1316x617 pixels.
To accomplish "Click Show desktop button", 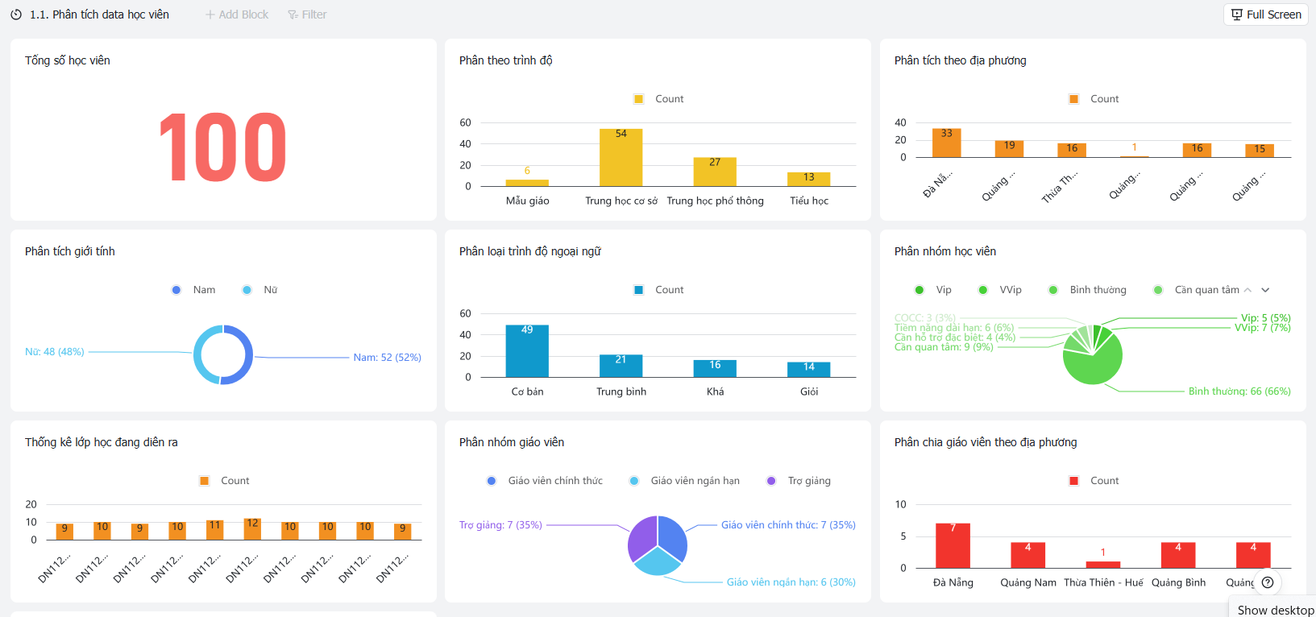I will 1275,610.
